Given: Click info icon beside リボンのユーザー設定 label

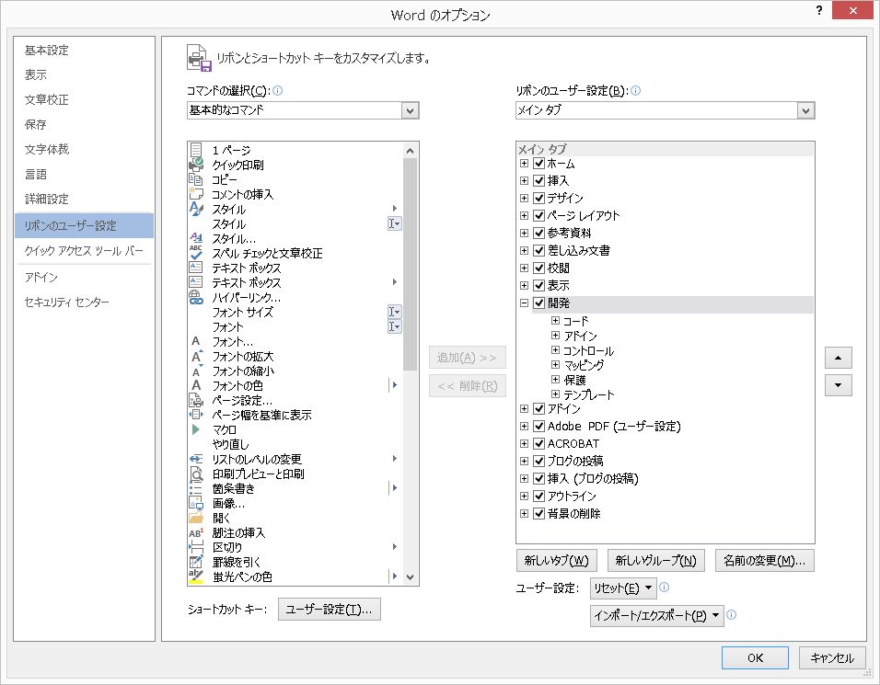Looking at the screenshot, I should [635, 90].
